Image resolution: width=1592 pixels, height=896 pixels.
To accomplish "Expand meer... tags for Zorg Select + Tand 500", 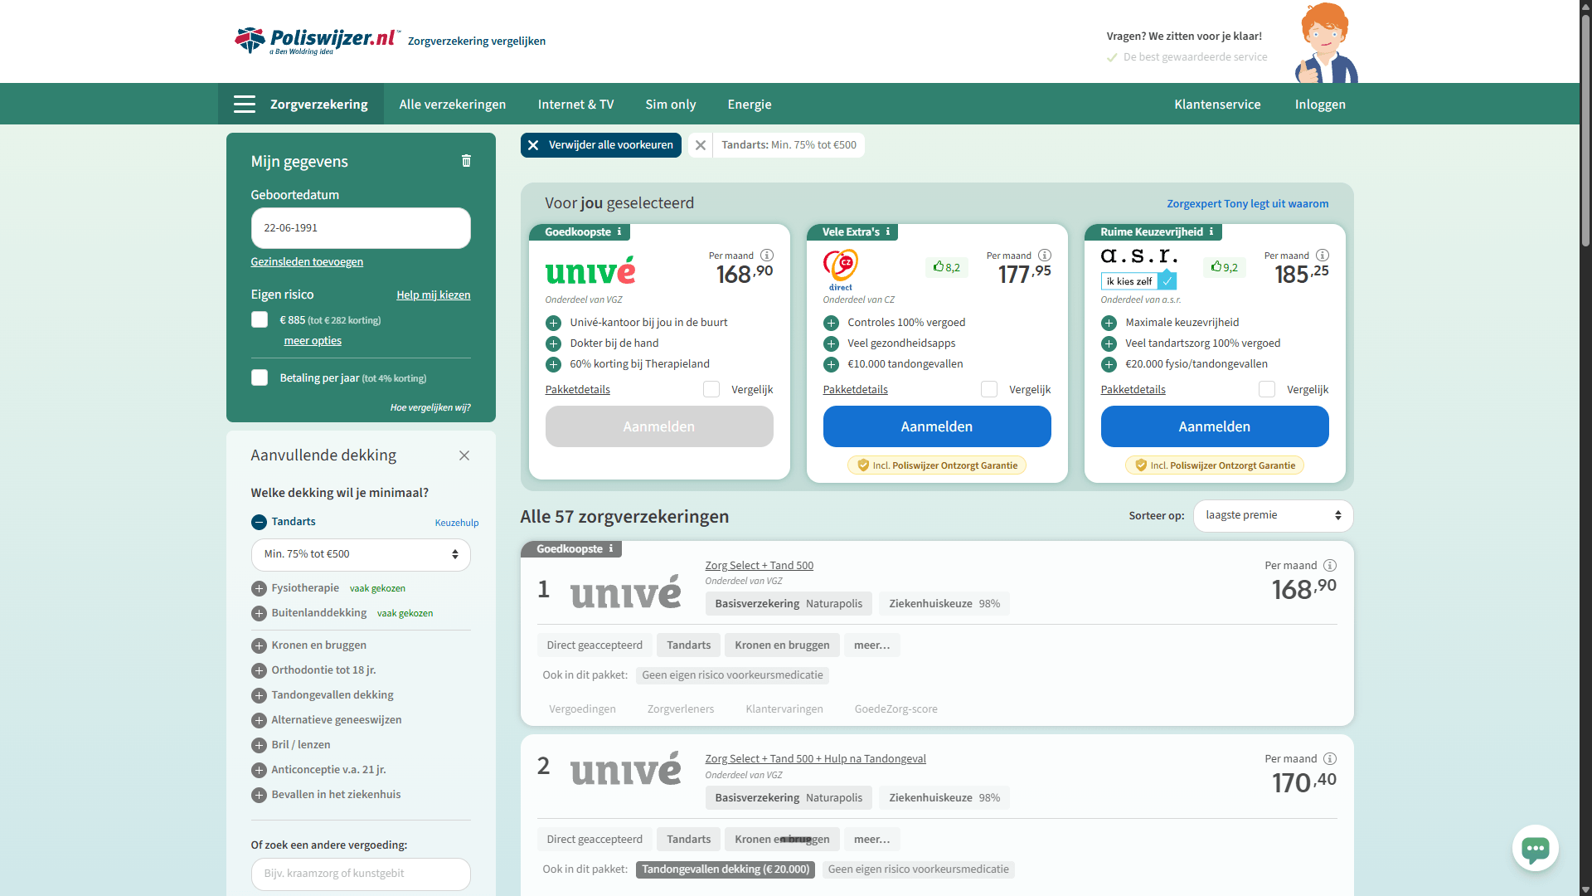I will 871,645.
